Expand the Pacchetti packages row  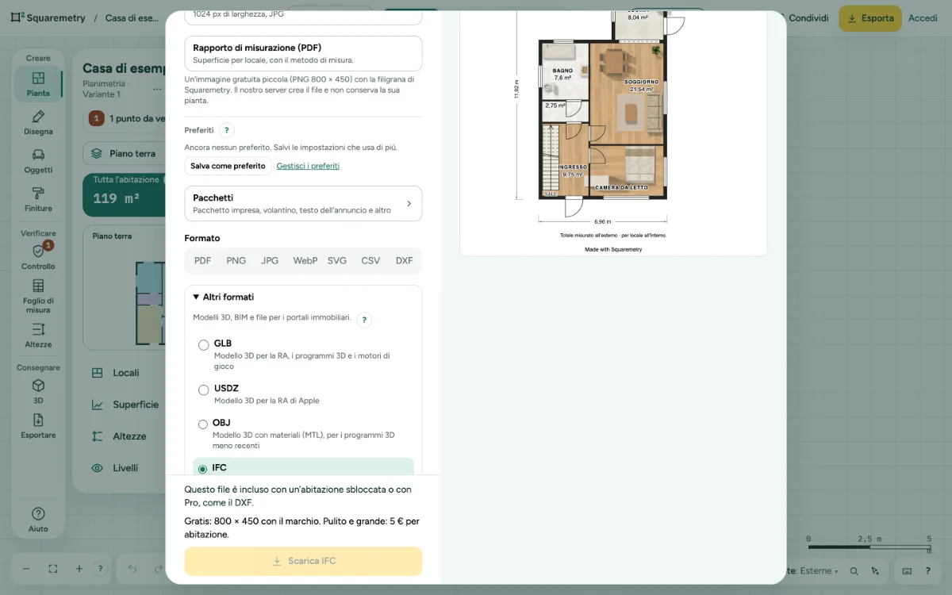click(303, 203)
